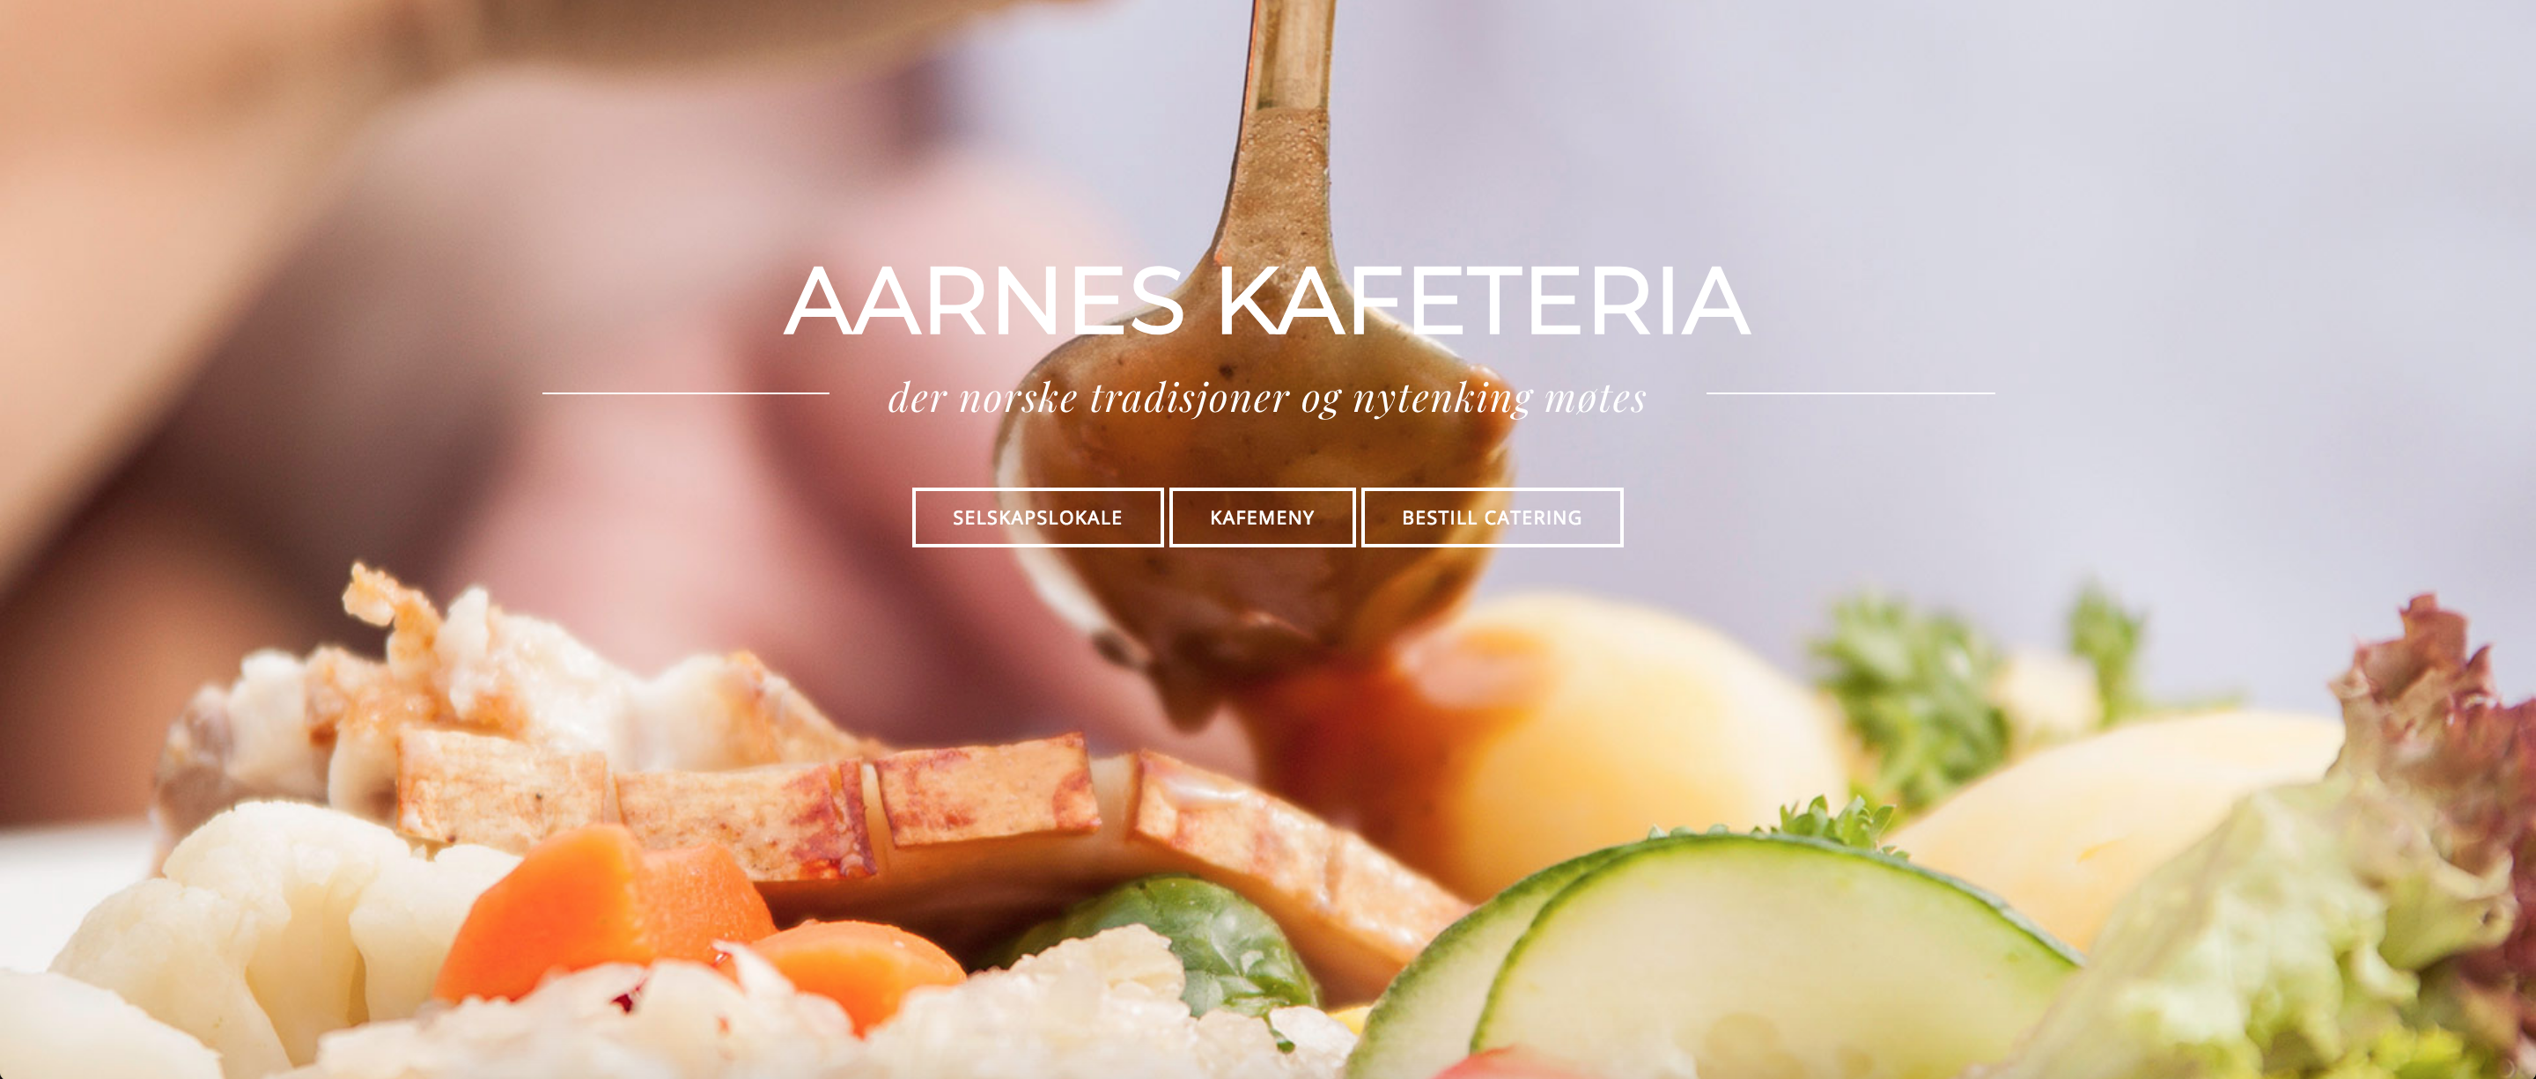The height and width of the screenshot is (1079, 2536).
Task: Click the word Aarnes in the title
Action: (x=984, y=301)
